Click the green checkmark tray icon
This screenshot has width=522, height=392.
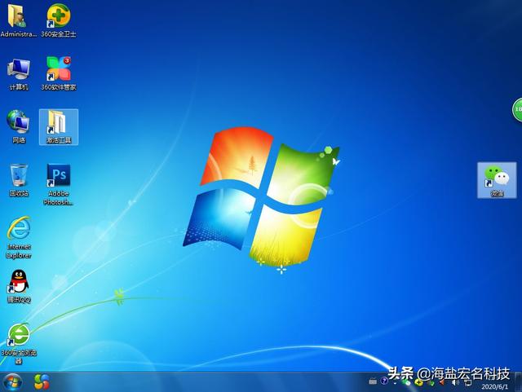click(431, 383)
